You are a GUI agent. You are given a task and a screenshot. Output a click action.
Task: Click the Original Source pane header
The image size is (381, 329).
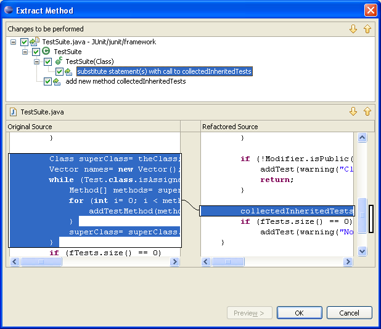(93, 127)
